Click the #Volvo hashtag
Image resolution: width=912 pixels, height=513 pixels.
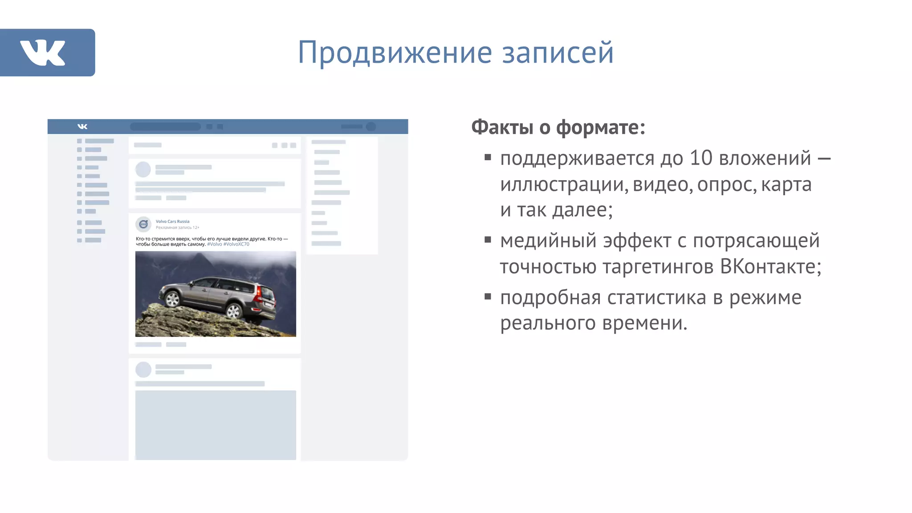click(214, 244)
